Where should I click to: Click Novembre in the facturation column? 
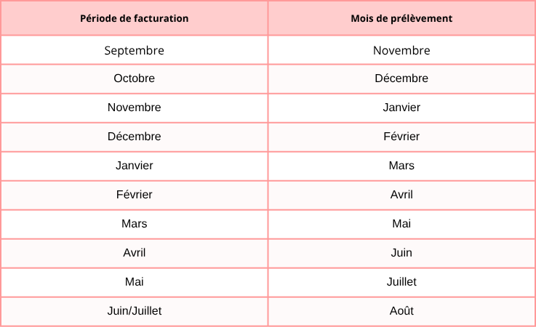click(135, 108)
